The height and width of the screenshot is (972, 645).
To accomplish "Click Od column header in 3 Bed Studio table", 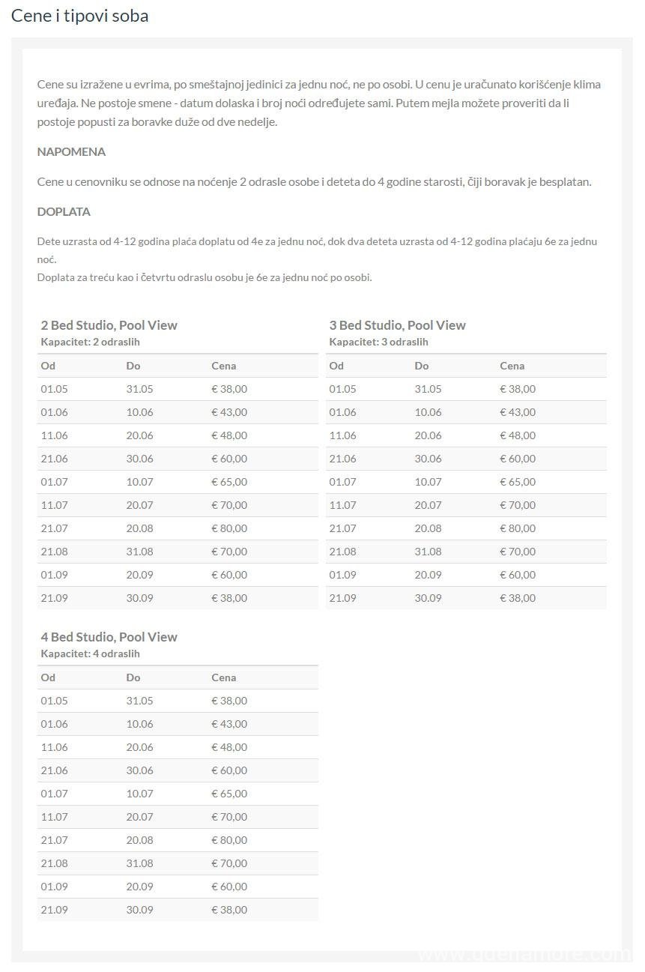I will click(336, 366).
